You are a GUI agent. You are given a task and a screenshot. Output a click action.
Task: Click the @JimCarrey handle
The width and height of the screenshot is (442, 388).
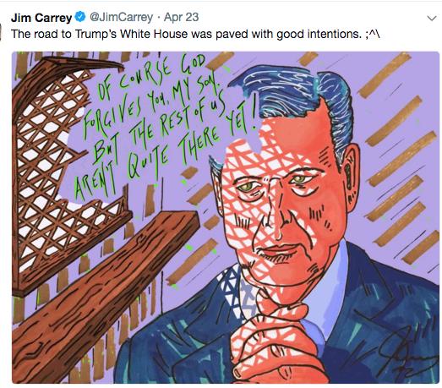tap(121, 18)
